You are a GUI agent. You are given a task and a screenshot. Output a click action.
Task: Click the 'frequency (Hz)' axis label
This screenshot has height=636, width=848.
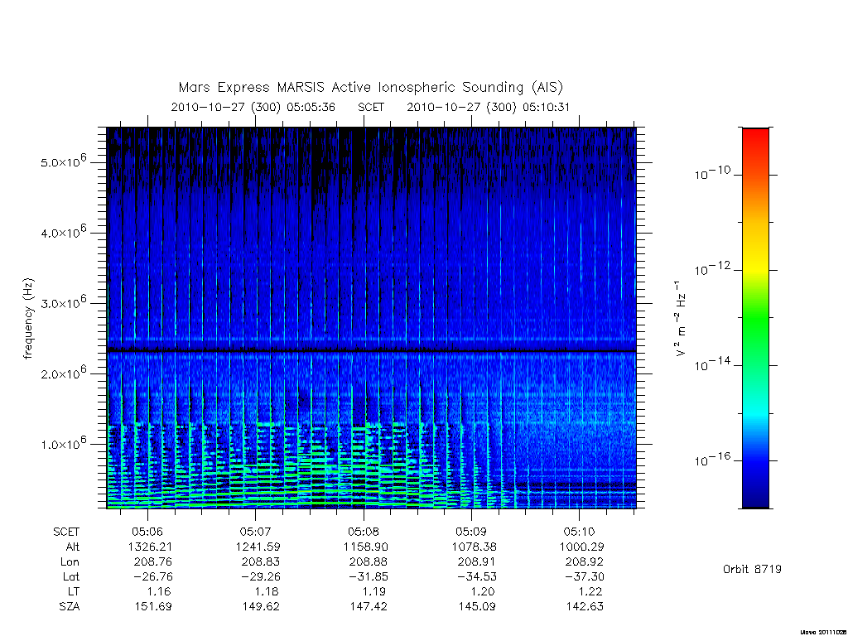[28, 319]
